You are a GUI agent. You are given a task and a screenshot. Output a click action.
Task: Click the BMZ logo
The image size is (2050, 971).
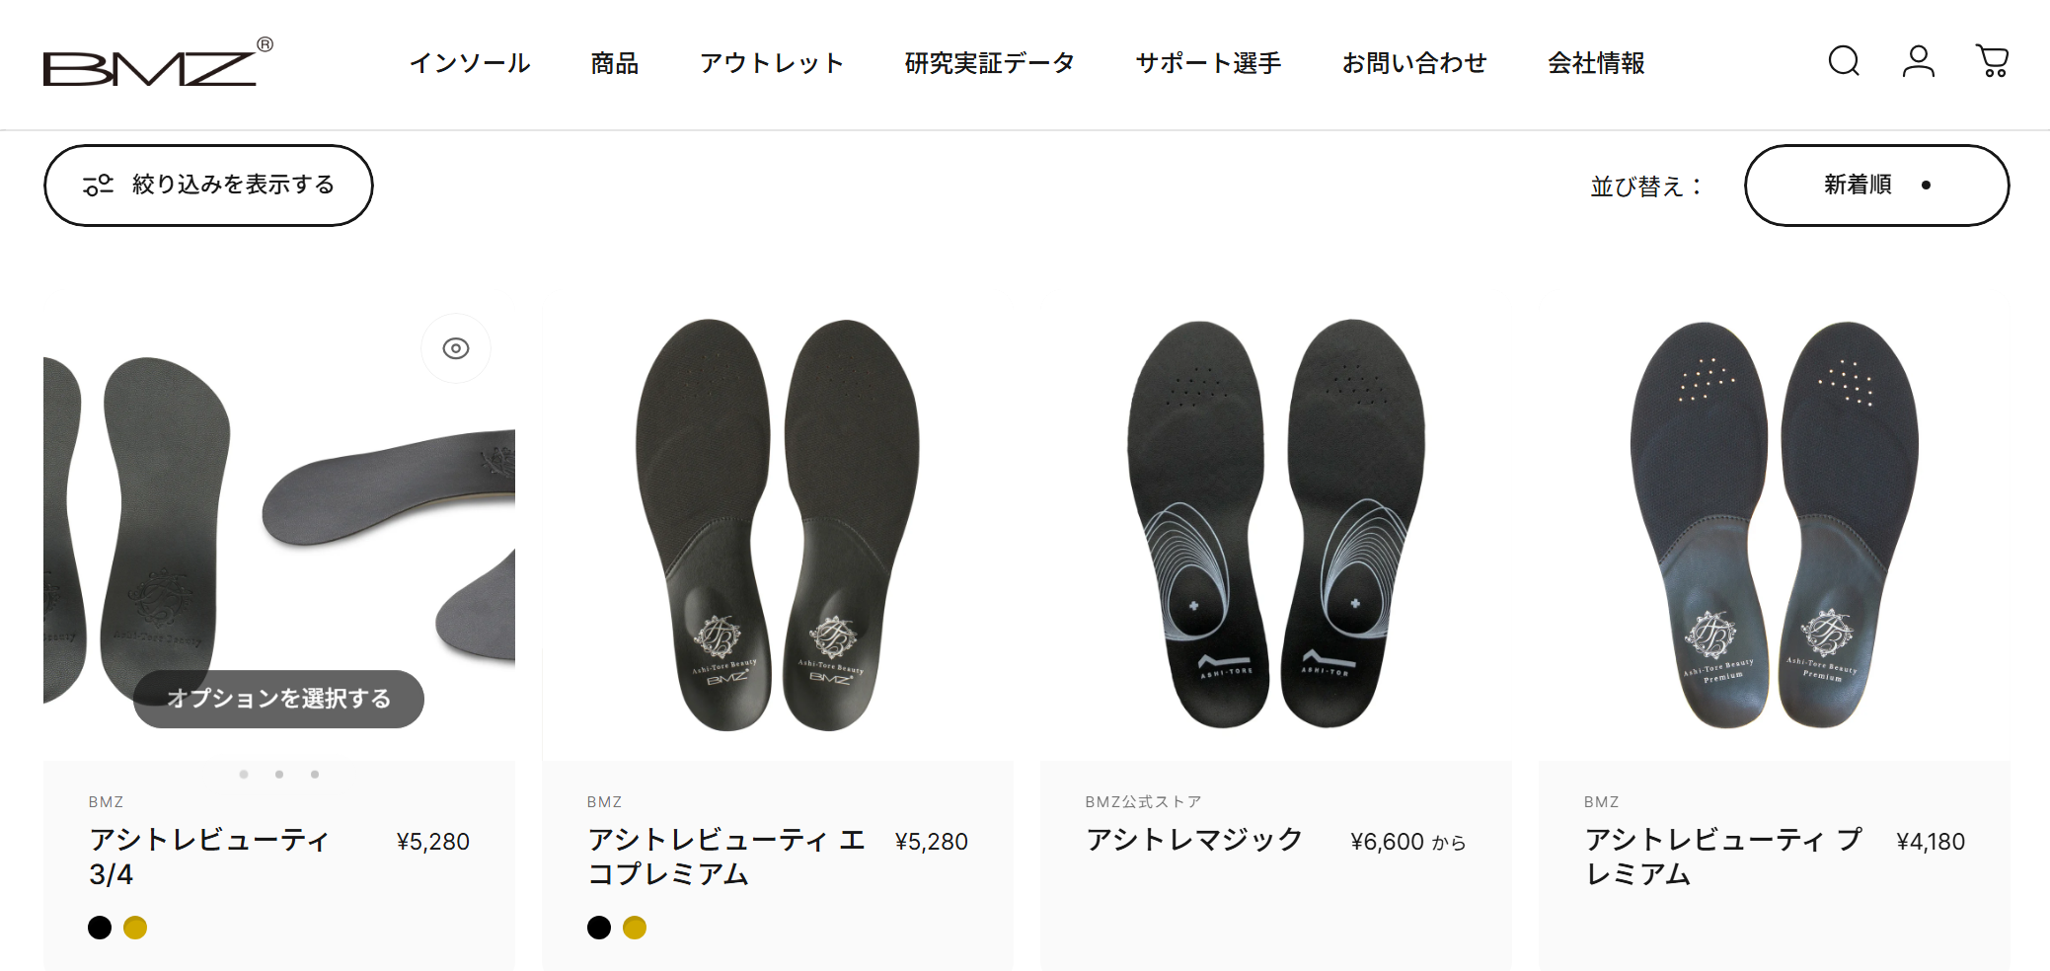(x=158, y=63)
